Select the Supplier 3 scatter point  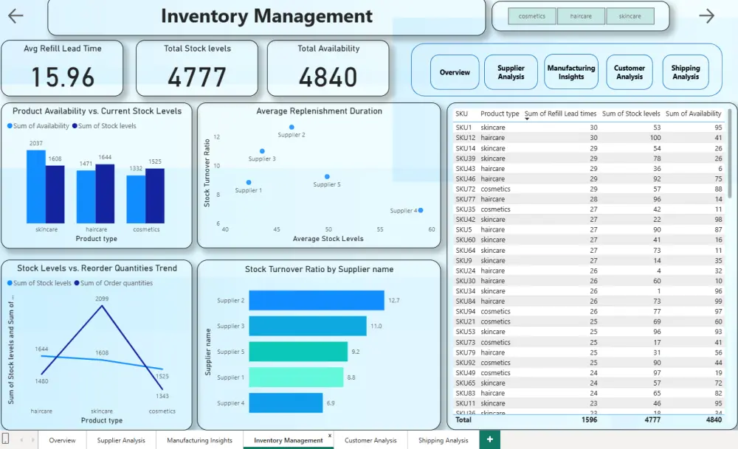pos(262,151)
